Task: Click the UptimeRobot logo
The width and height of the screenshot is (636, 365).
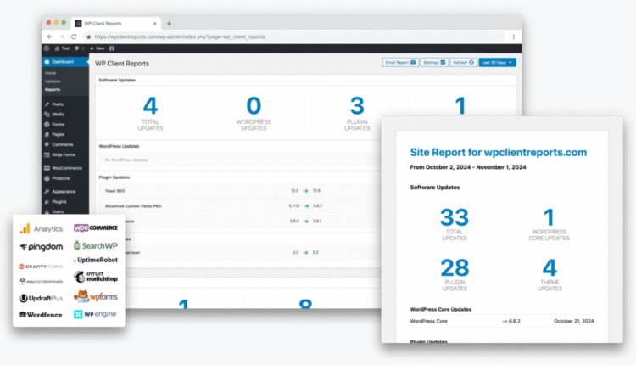Action: [96, 260]
